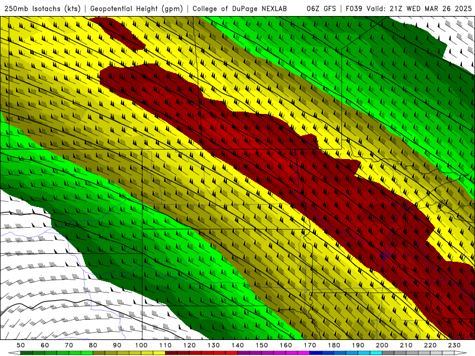Click the 90 label on the color scale

coord(117,345)
